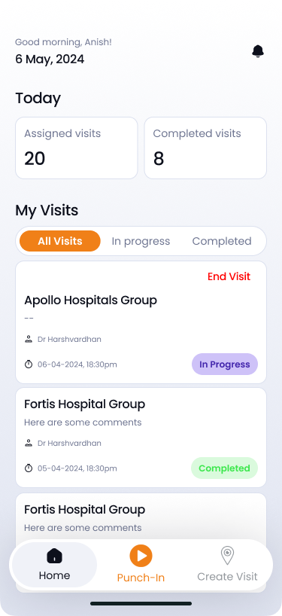Switch to the Completed visits tab
The image size is (282, 616).
[x=222, y=241]
